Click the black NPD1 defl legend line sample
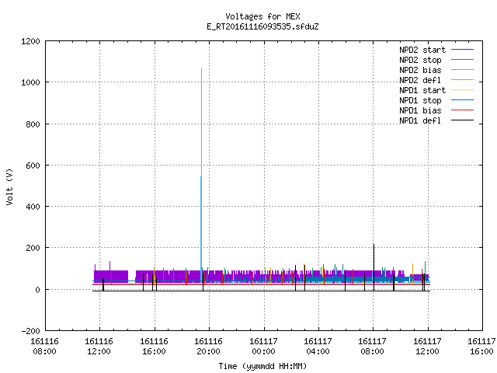The width and height of the screenshot is (497, 373). click(462, 120)
